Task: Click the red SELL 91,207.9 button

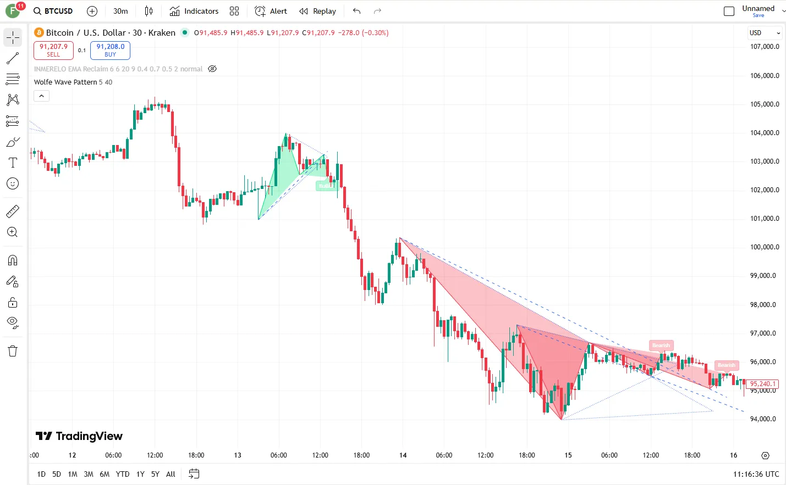Action: 53,50
